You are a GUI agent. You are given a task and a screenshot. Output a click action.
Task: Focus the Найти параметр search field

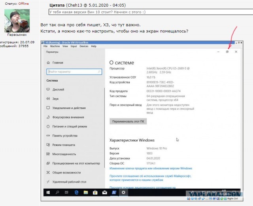tap(74, 71)
